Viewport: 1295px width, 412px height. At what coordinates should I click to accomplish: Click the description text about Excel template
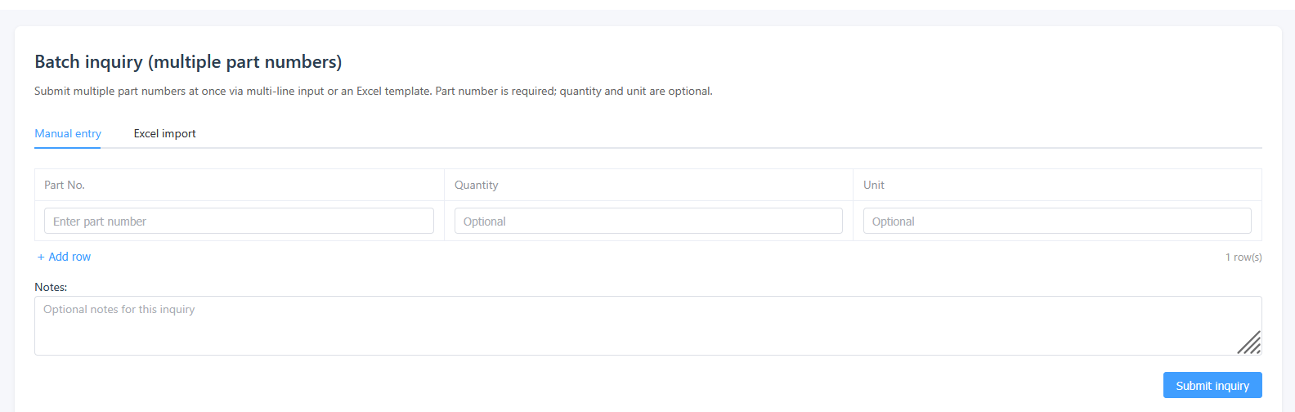coord(374,91)
